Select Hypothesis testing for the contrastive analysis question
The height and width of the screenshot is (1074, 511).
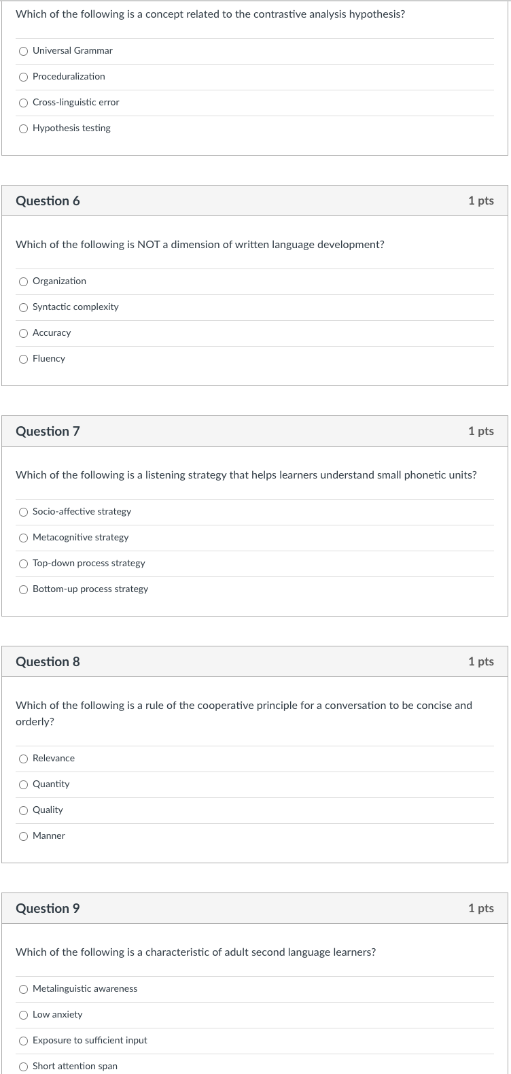[x=23, y=128]
